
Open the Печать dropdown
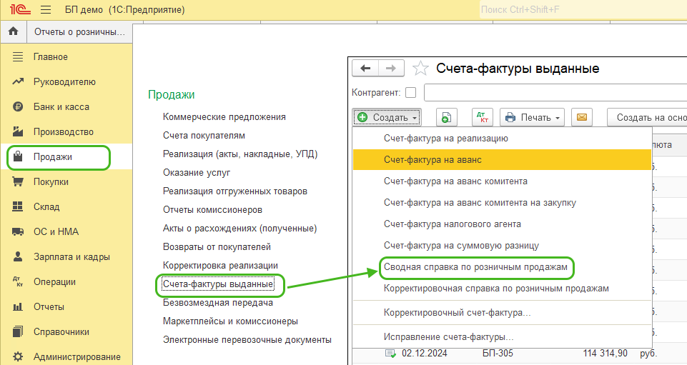pos(532,117)
